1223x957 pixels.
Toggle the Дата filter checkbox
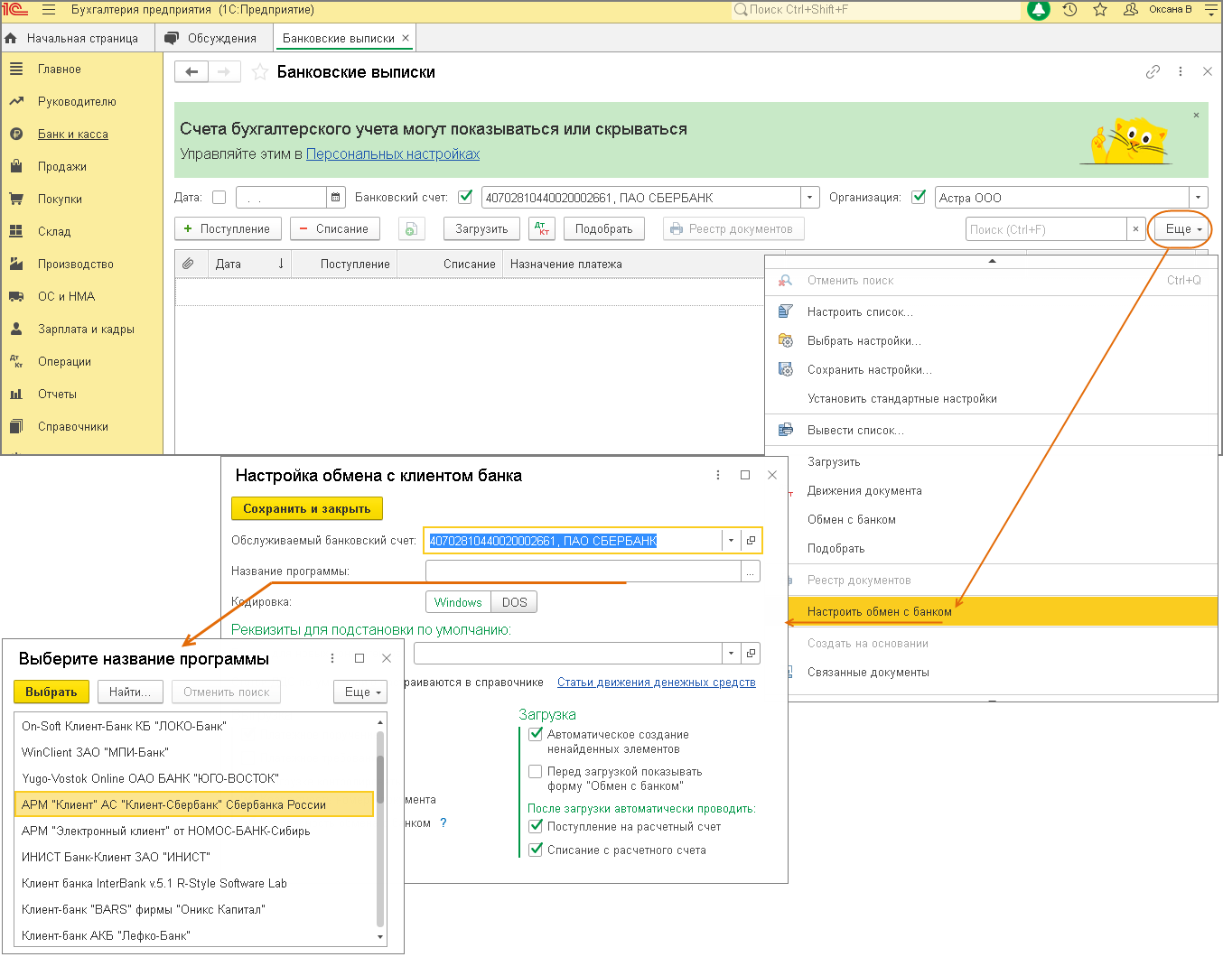pyautogui.click(x=219, y=197)
